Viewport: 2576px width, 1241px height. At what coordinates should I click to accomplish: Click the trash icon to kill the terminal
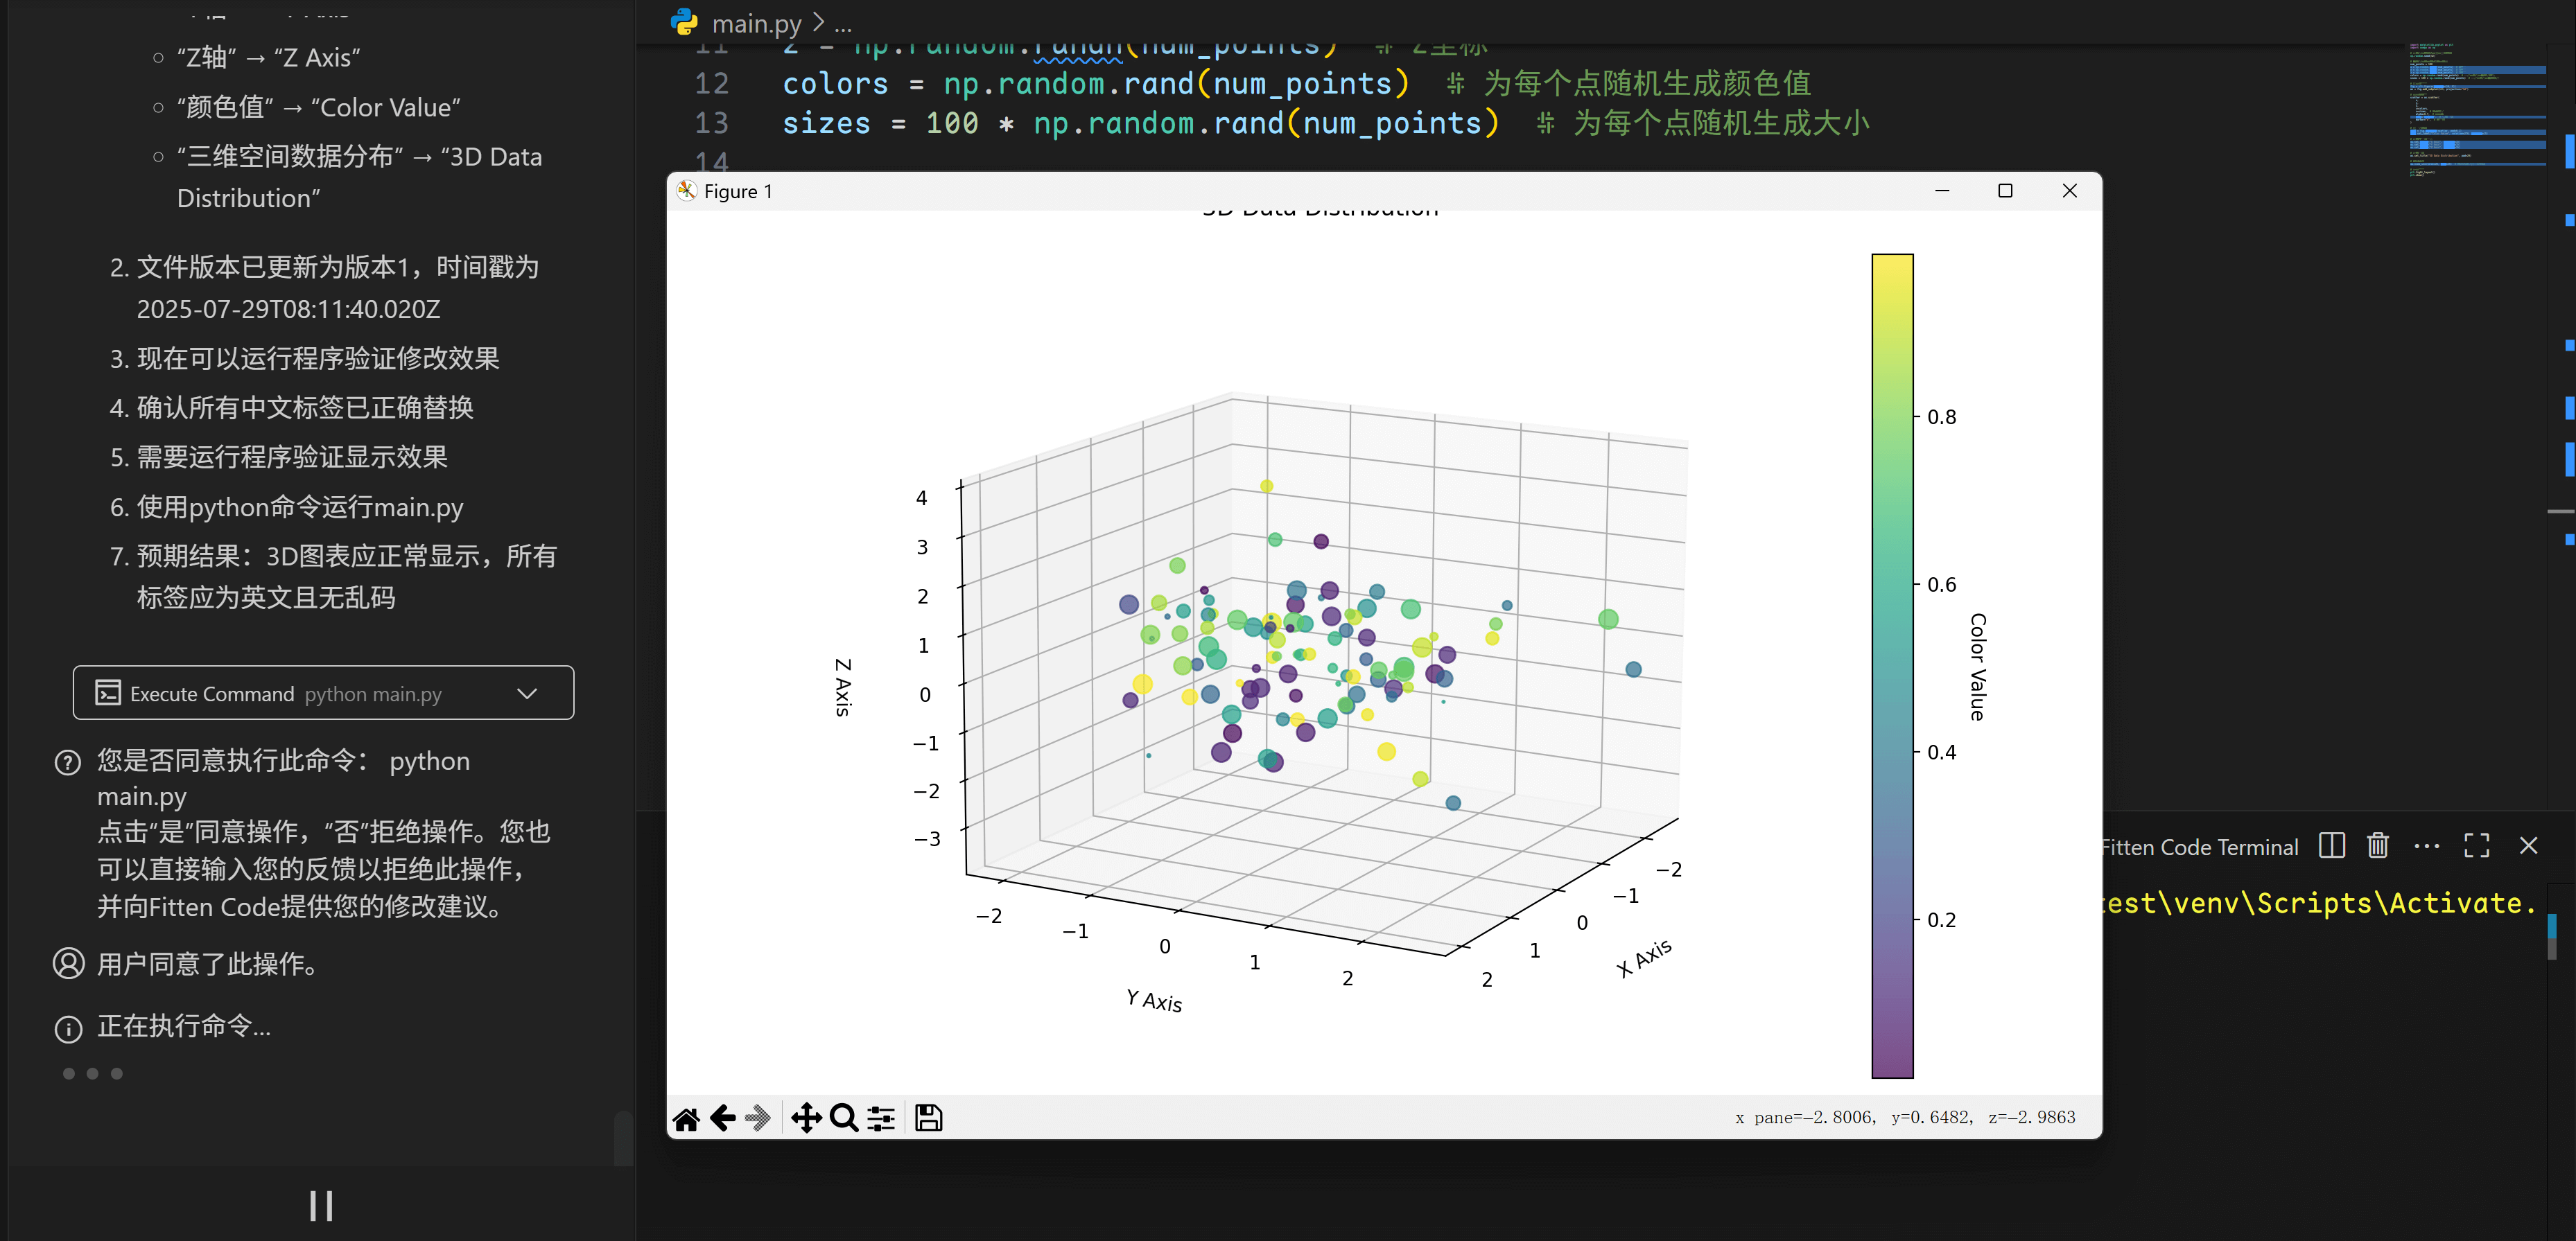pos(2378,846)
